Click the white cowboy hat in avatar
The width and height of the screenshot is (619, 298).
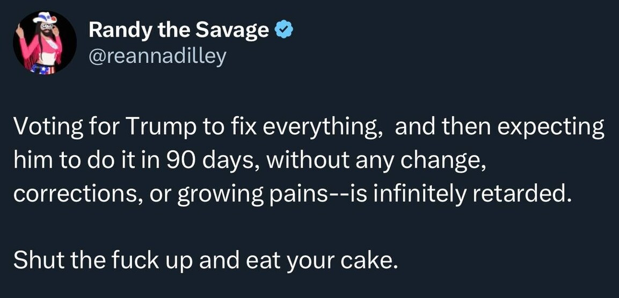tap(44, 19)
